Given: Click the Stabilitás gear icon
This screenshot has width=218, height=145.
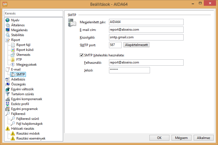Looking at the screenshot, I should pyautogui.click(x=8, y=35).
